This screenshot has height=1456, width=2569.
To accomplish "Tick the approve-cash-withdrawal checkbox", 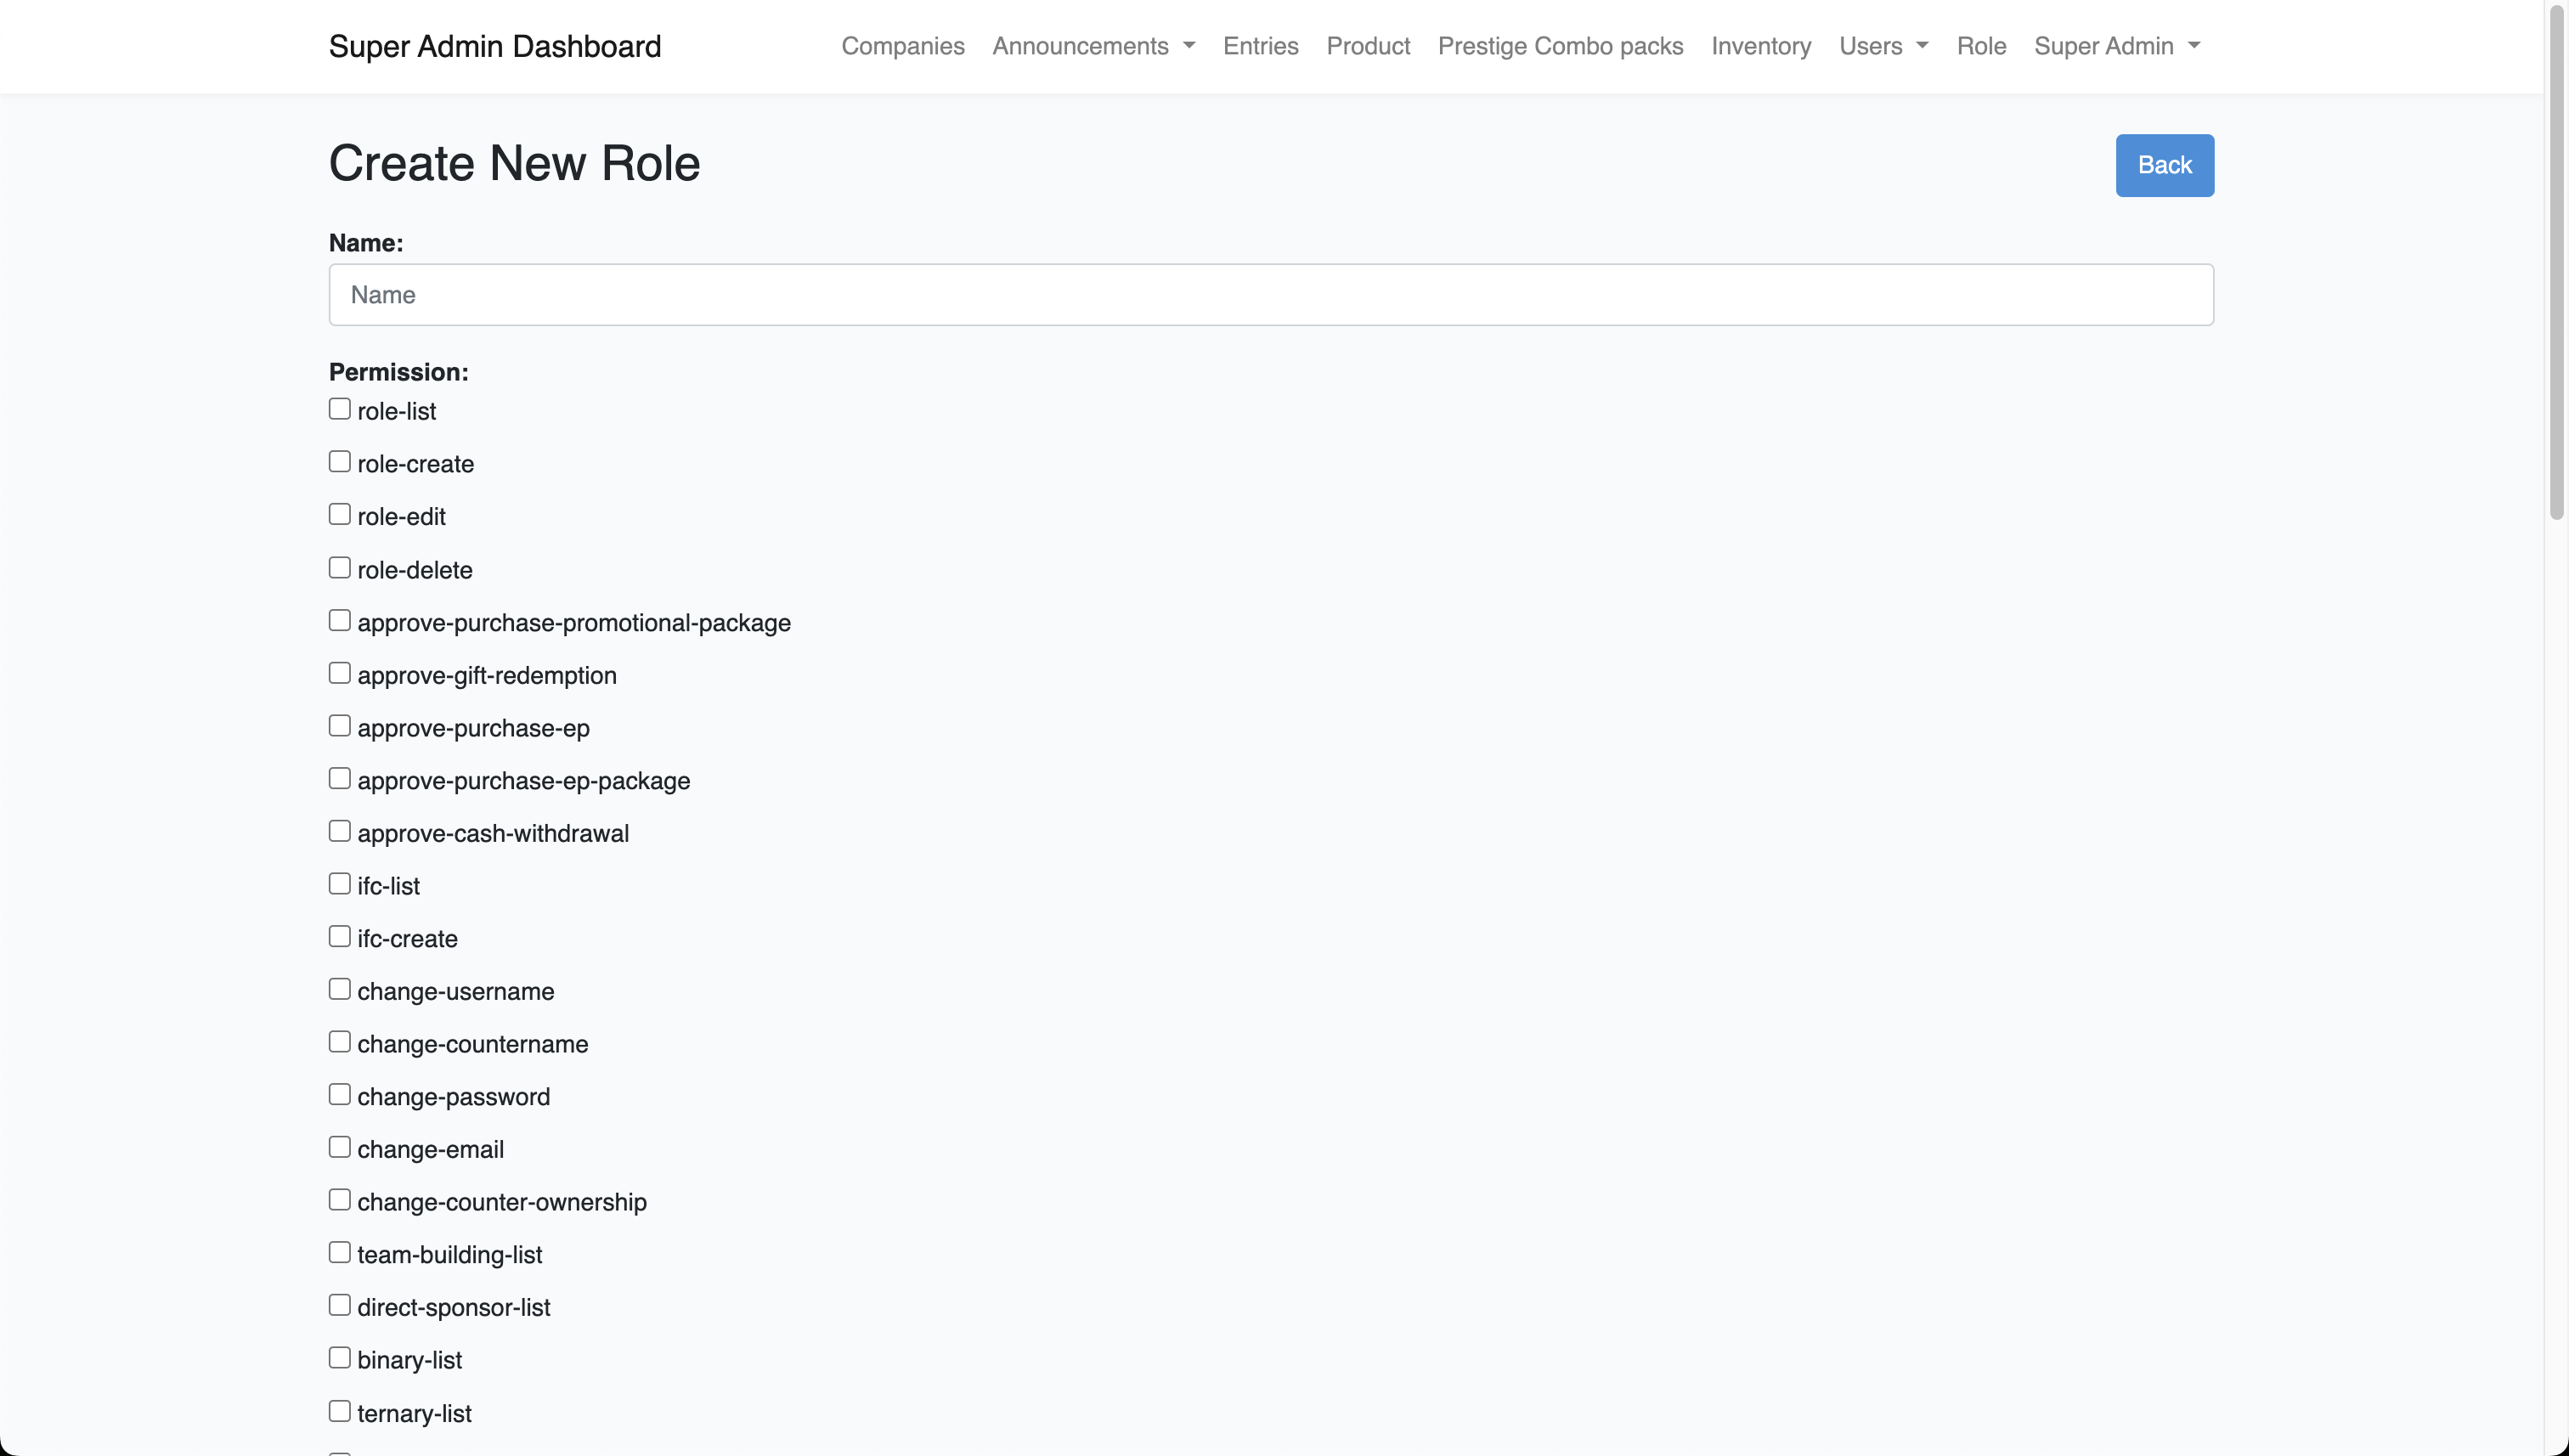I will pos(340,831).
